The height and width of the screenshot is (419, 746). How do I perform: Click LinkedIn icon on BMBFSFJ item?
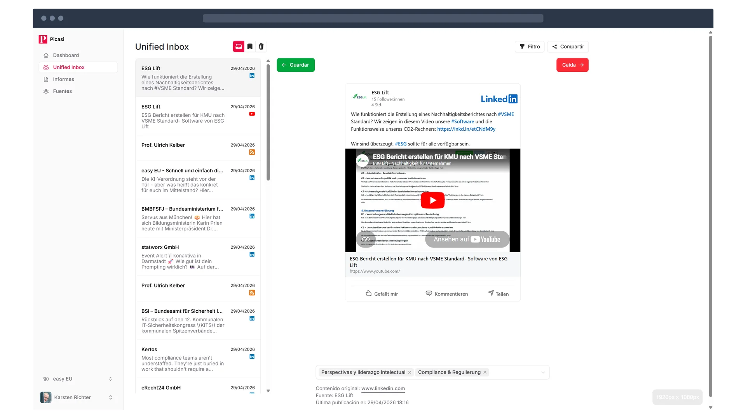(252, 216)
